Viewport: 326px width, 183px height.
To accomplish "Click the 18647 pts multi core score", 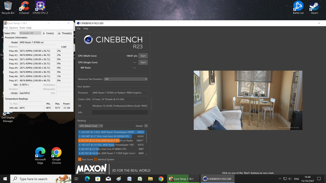I will 132,56.
